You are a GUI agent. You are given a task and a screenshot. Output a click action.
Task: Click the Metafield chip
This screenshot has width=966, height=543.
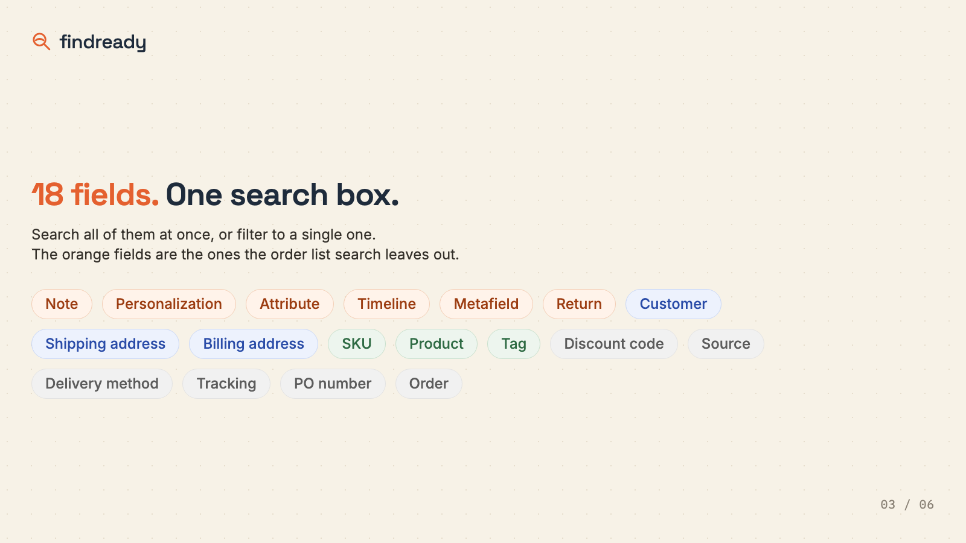click(486, 304)
